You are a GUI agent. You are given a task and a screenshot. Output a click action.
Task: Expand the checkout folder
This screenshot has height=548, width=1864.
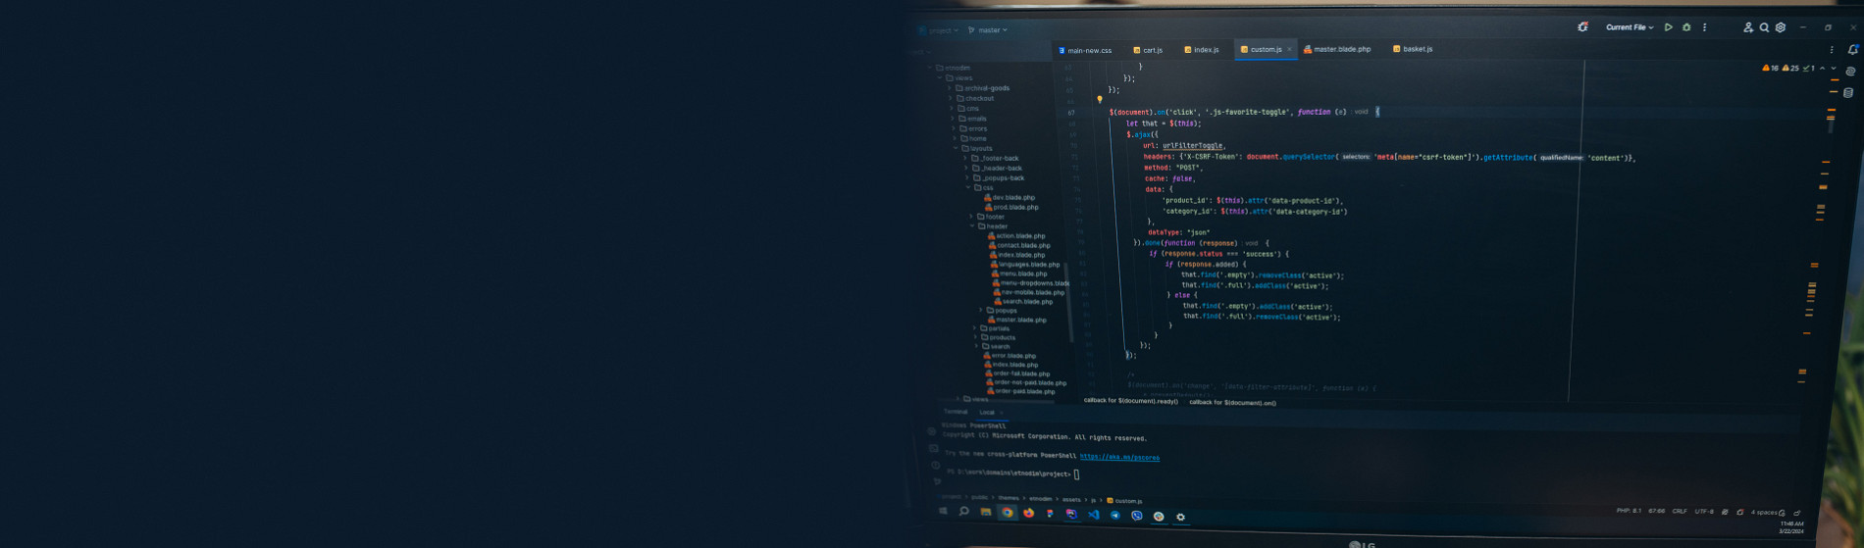pyautogui.click(x=951, y=98)
